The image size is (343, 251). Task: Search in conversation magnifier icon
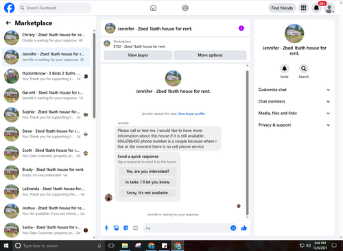point(303,68)
